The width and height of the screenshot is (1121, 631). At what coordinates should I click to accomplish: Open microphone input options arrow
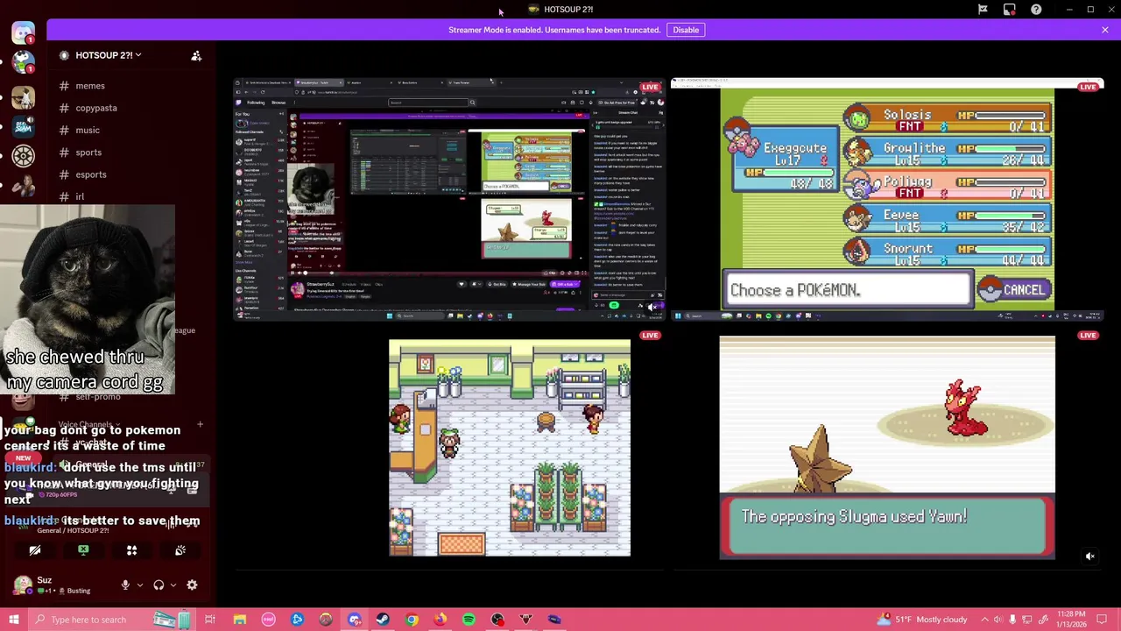click(x=139, y=585)
